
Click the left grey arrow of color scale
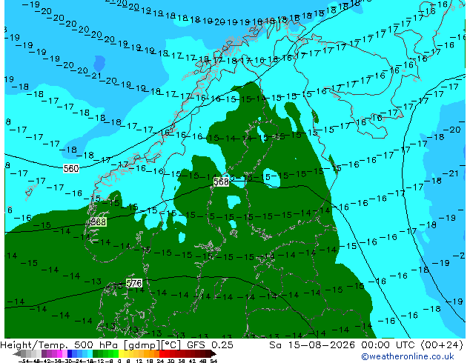(17, 353)
